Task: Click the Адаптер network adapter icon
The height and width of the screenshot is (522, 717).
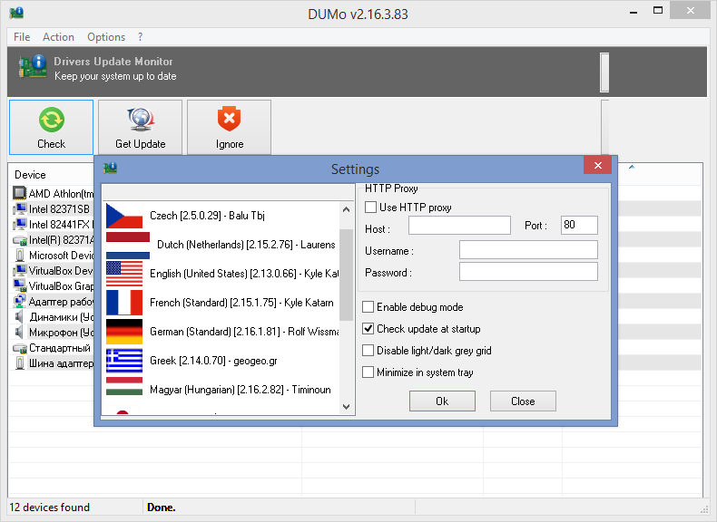Action: [x=20, y=302]
